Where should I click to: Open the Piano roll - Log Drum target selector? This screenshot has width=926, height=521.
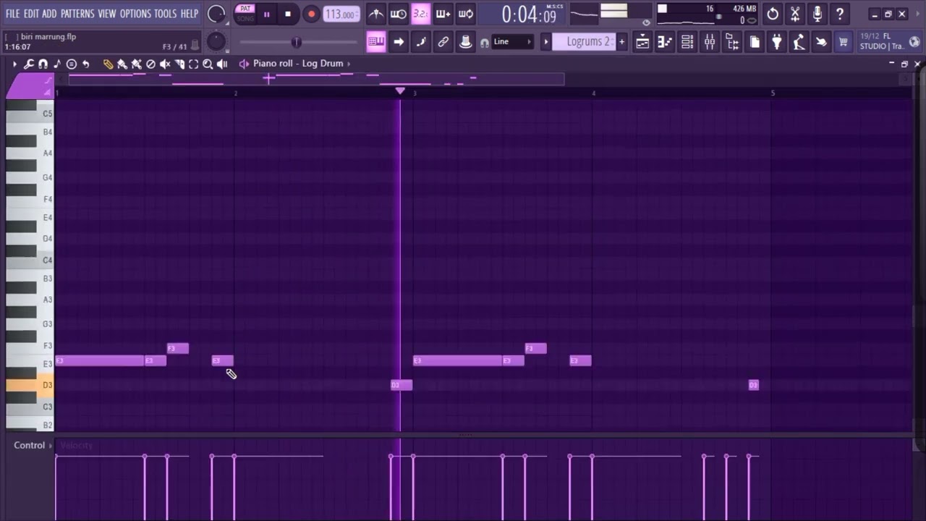[297, 64]
